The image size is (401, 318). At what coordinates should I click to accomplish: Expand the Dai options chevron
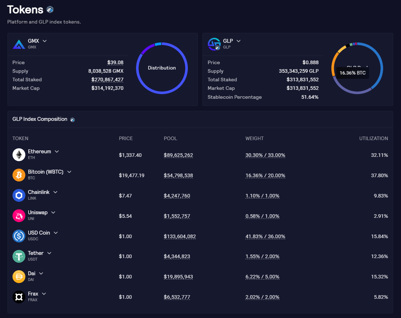coord(41,273)
